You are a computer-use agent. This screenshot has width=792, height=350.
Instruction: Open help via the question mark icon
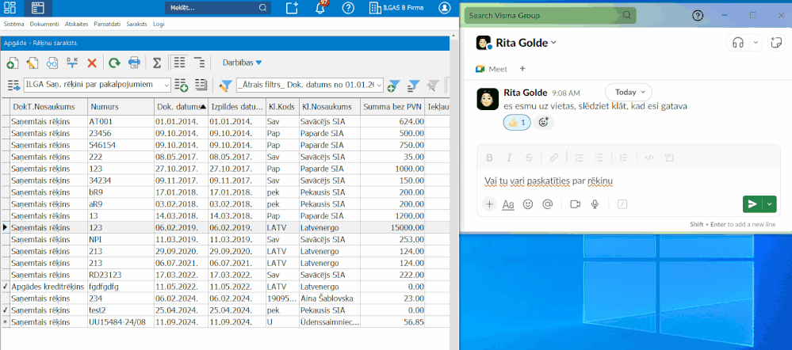click(x=348, y=8)
